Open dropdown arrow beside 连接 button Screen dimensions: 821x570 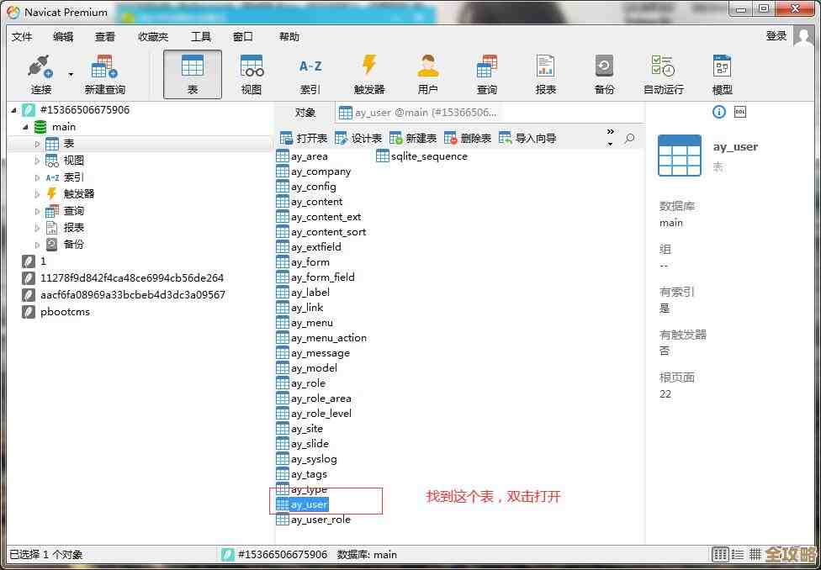[71, 74]
